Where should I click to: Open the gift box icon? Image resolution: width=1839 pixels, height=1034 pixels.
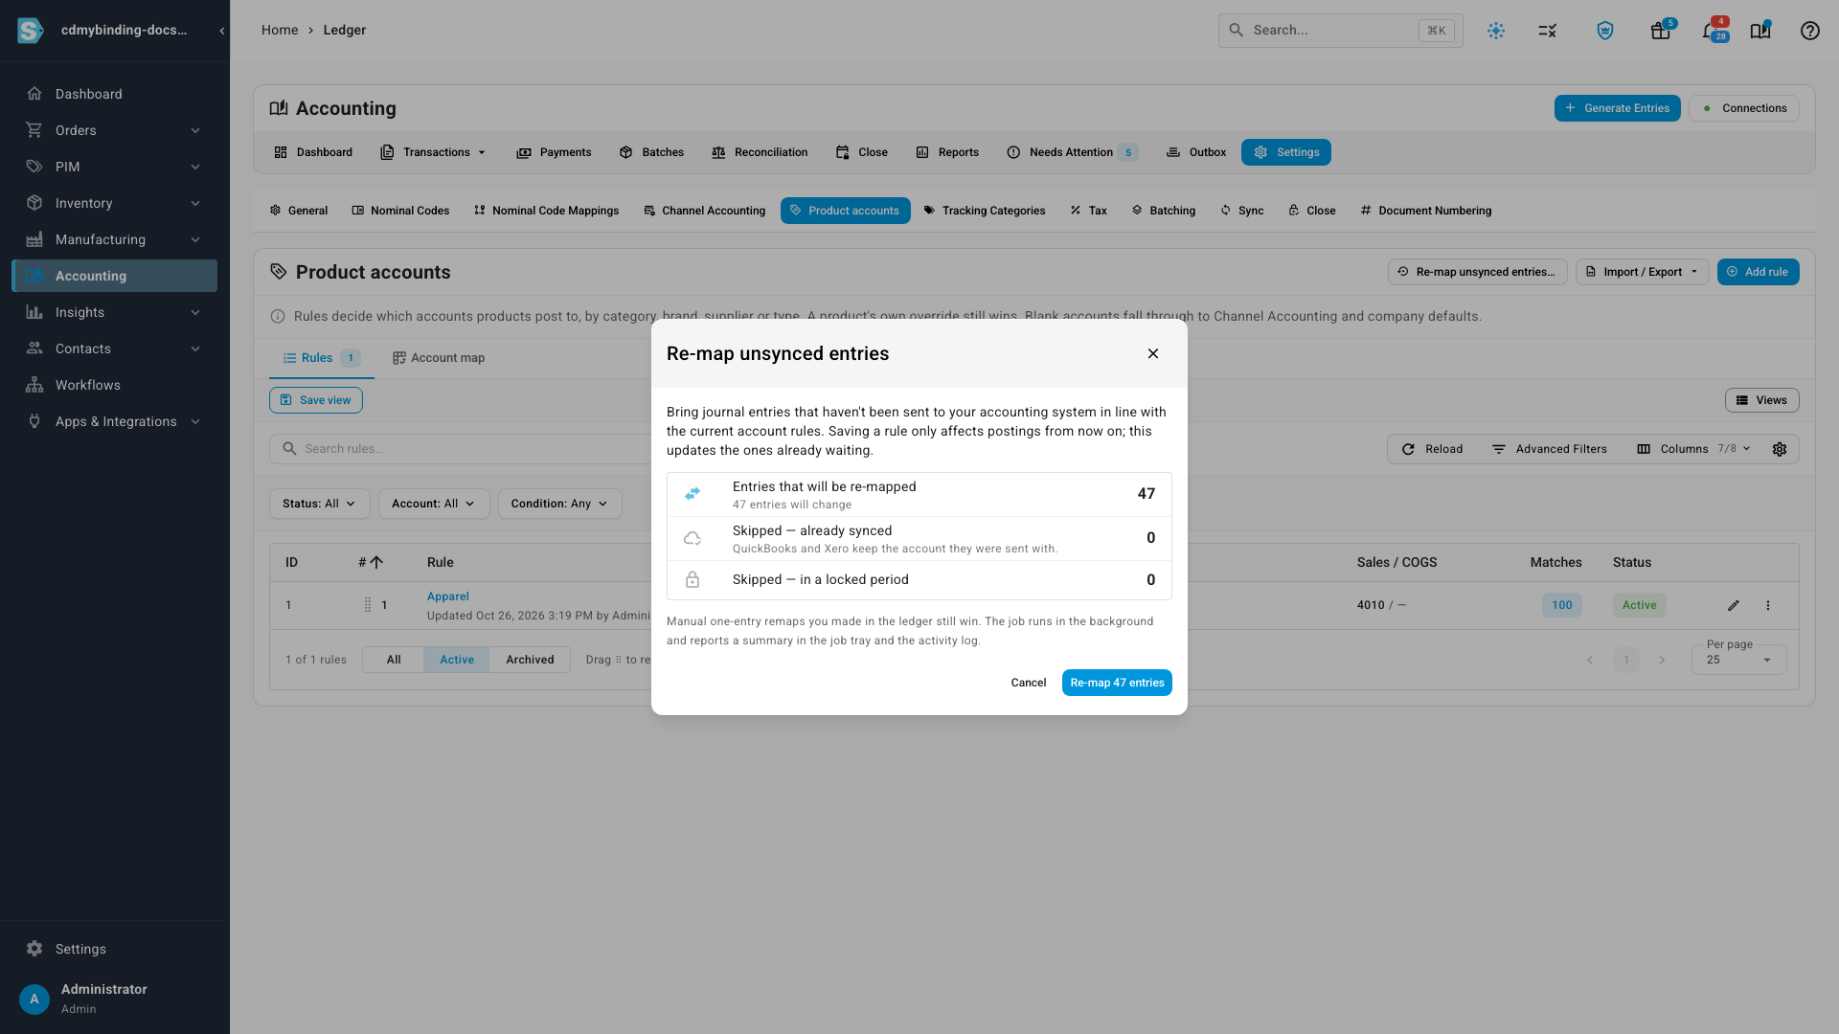[1662, 31]
